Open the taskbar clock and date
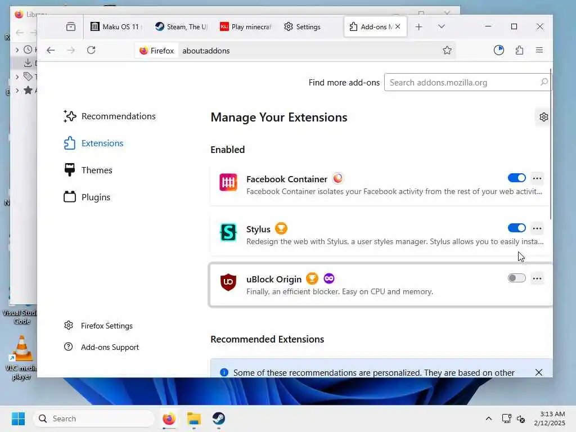This screenshot has width=576, height=432. (550, 418)
